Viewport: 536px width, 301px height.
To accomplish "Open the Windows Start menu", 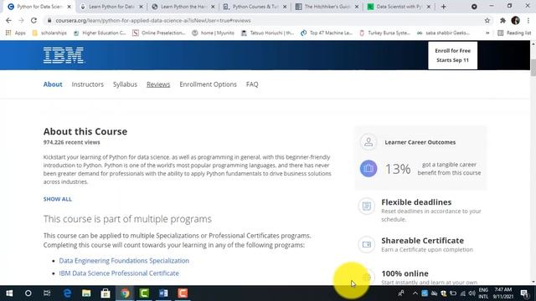I will click(x=9, y=293).
